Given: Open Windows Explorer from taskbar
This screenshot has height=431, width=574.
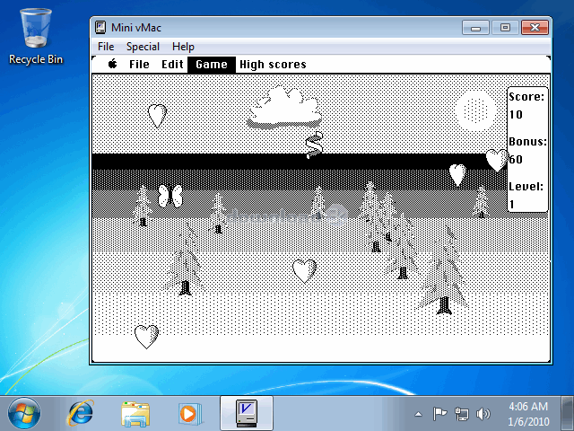Looking at the screenshot, I should click(x=135, y=414).
